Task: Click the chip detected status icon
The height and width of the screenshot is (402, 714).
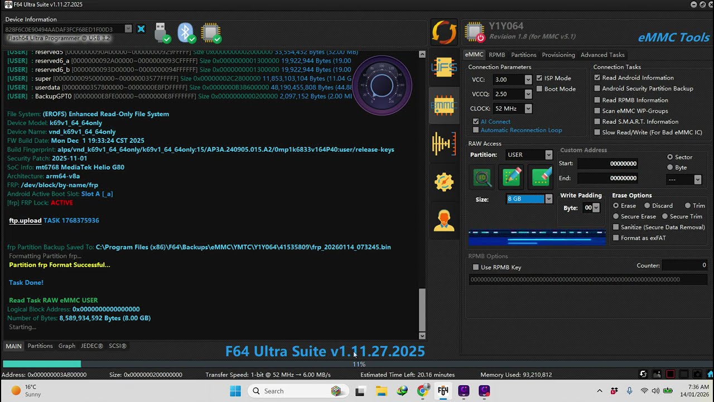Action: (x=211, y=33)
